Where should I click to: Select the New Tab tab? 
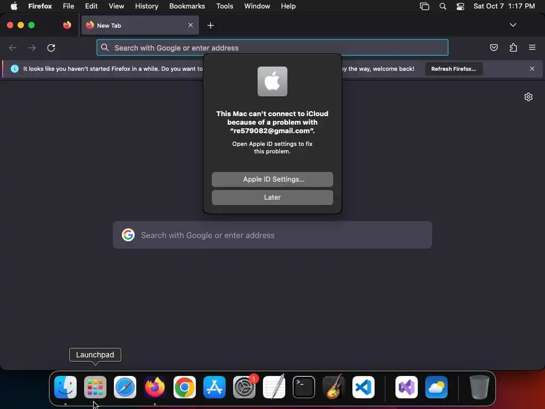click(140, 25)
